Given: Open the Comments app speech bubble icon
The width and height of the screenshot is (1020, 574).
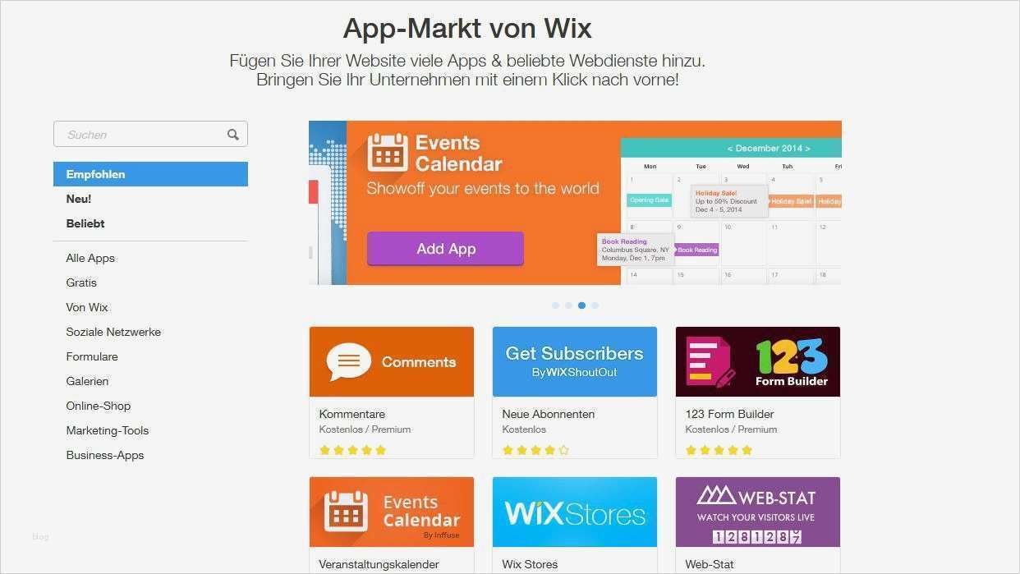Looking at the screenshot, I should pyautogui.click(x=349, y=361).
